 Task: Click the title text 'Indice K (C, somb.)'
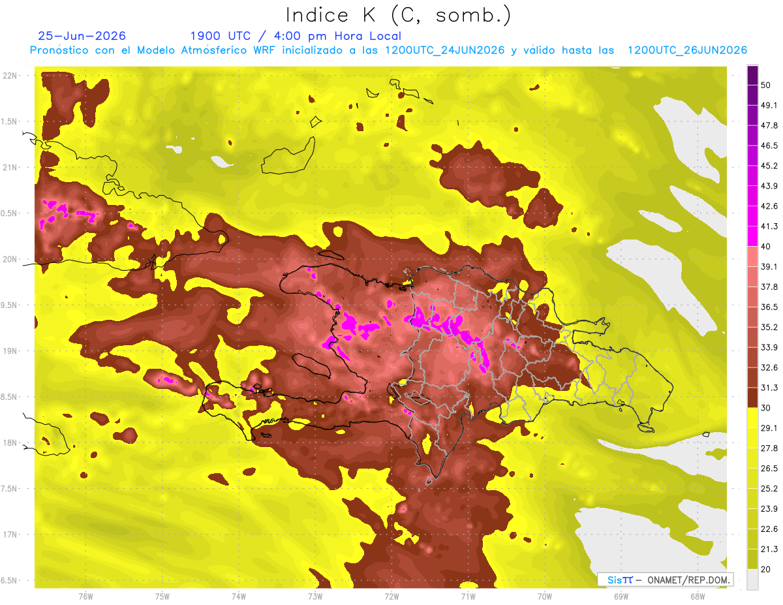tap(399, 15)
